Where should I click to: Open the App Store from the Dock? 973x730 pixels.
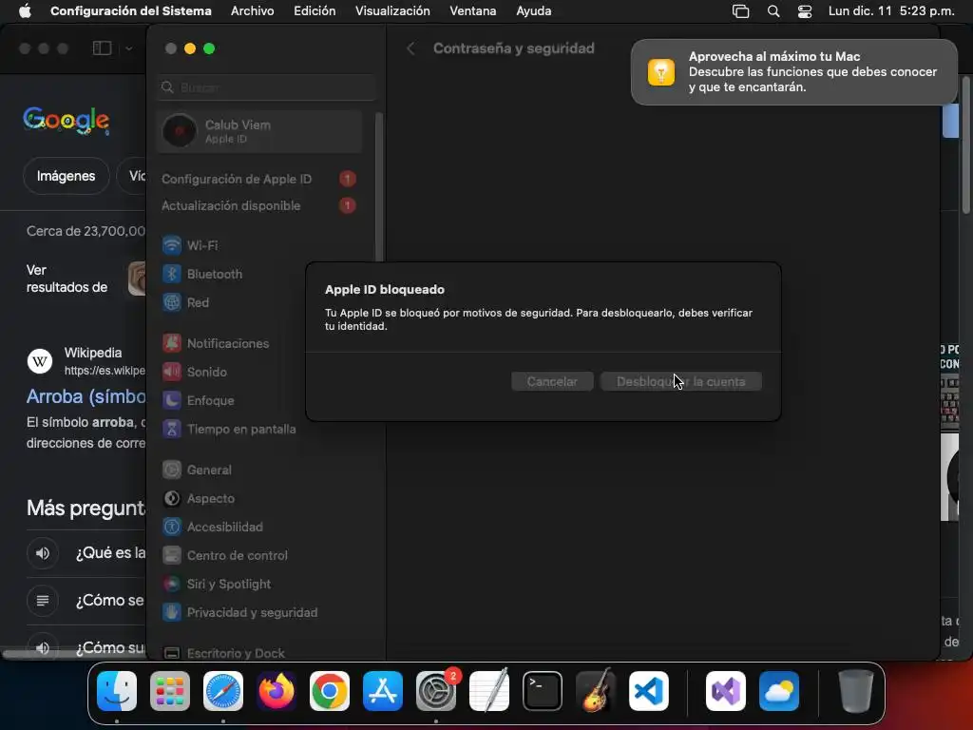[383, 691]
